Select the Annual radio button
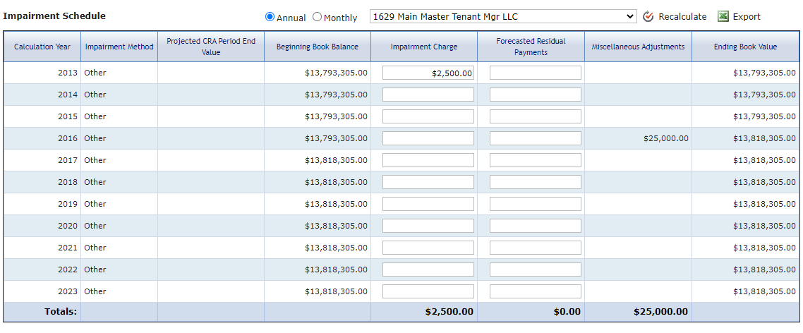The width and height of the screenshot is (803, 333). 270,17
